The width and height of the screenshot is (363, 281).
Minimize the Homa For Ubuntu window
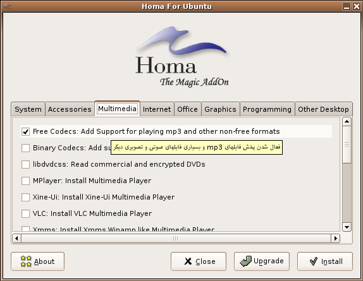[347, 6]
